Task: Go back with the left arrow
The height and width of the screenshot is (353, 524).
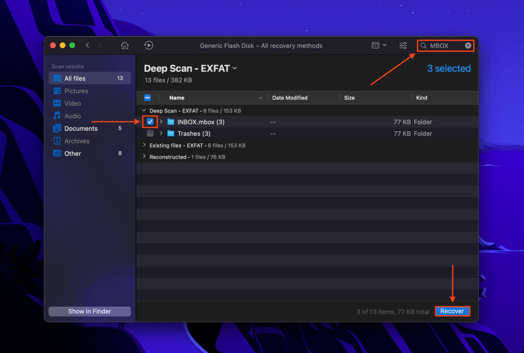Action: click(88, 45)
